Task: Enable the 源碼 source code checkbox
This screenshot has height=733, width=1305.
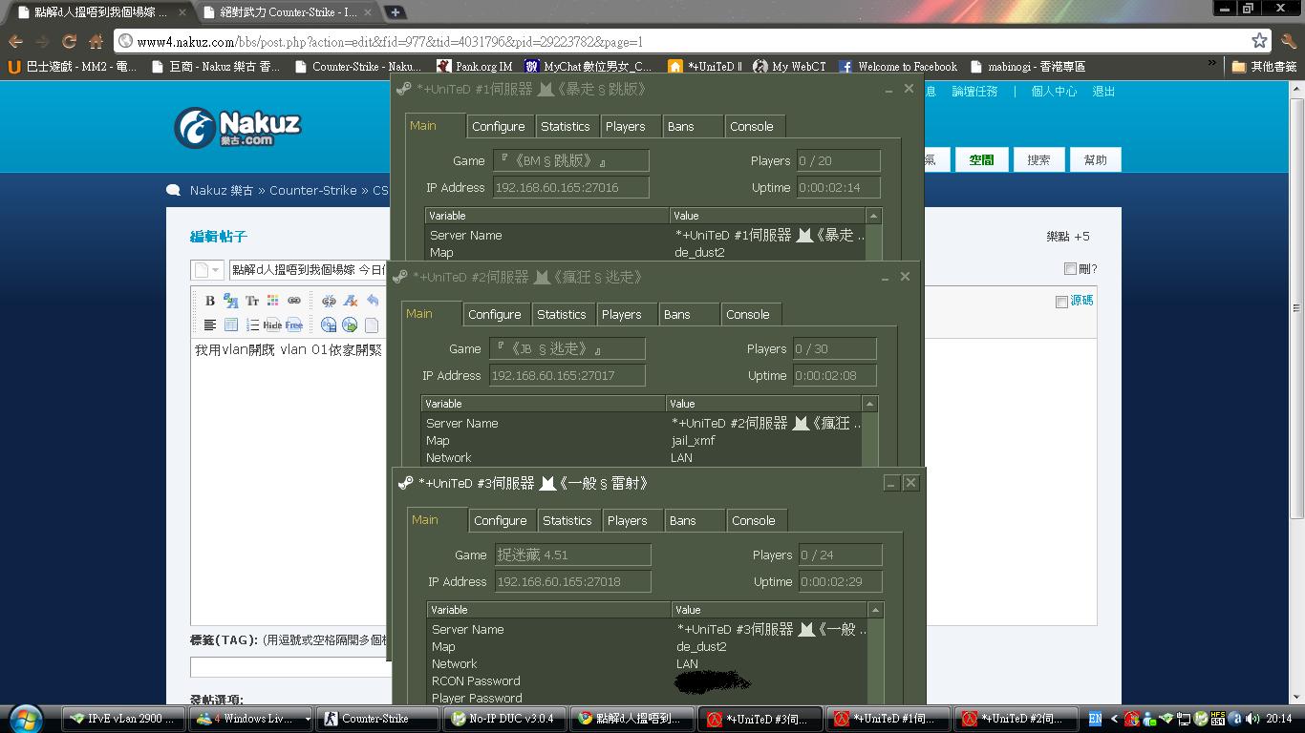Action: 1061,302
